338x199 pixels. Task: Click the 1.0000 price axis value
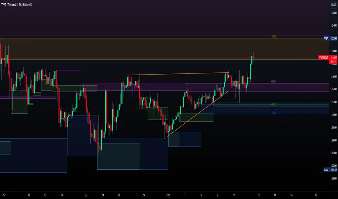pos(333,179)
